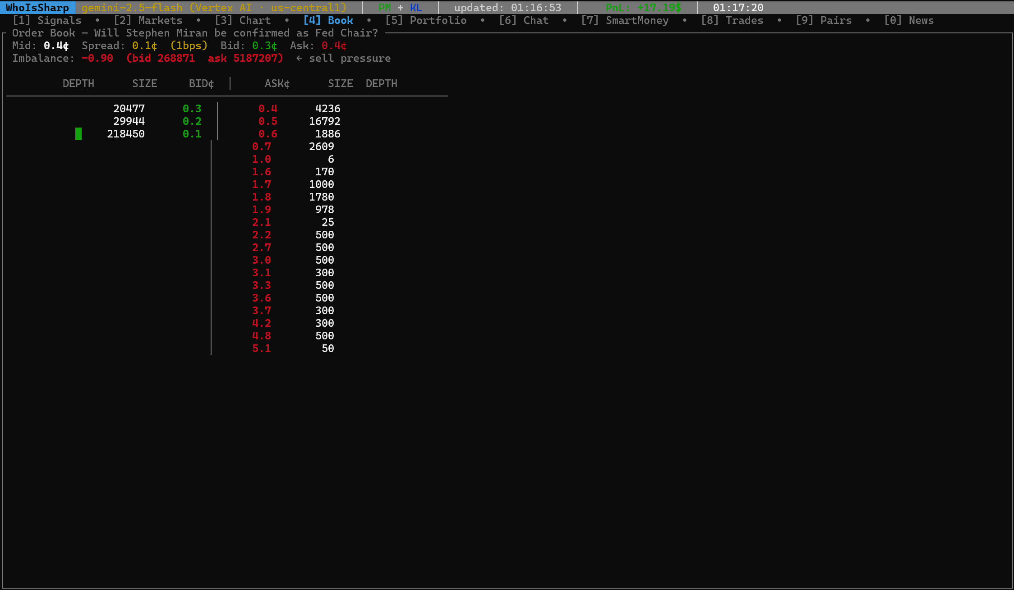Switch to the [7] SmartMoney tab

click(x=625, y=20)
